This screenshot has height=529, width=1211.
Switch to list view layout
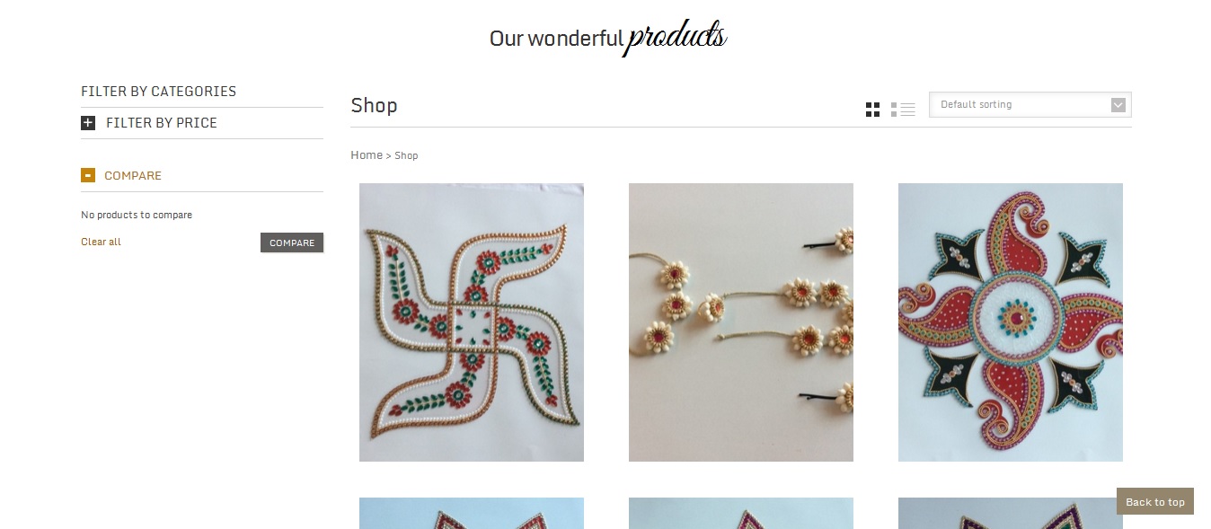[903, 110]
